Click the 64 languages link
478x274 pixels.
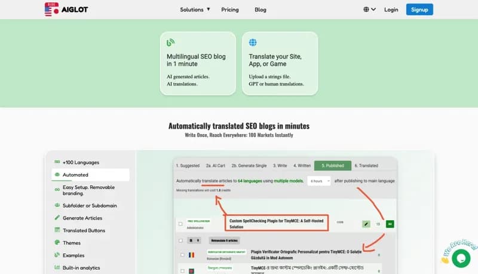[250, 181]
